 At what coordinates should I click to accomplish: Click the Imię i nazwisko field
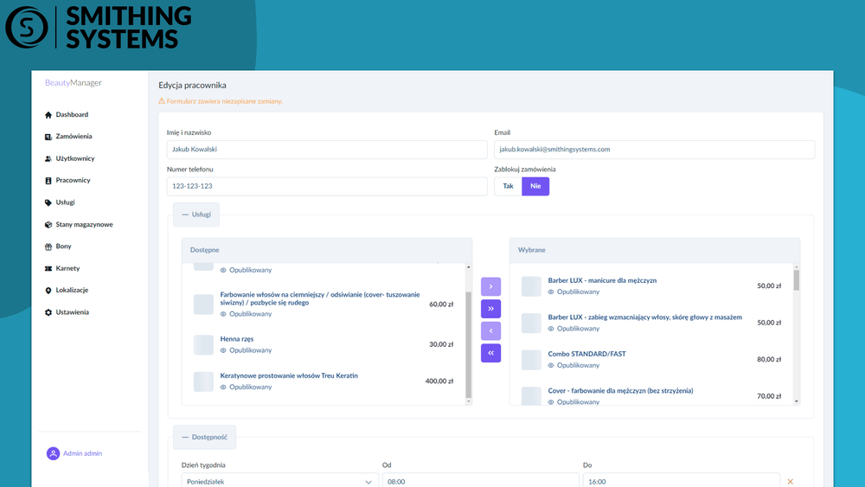327,150
